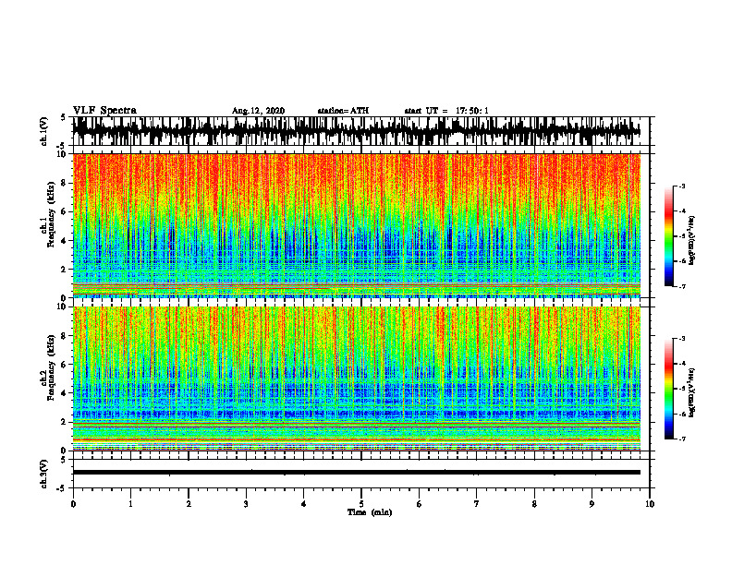
Task: Click the ch.2 spectrogram panel
Action: 357,379
